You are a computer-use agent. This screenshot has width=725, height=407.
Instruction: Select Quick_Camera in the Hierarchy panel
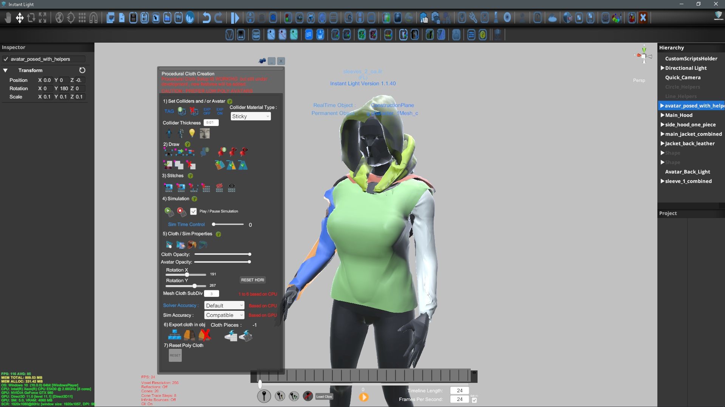[x=682, y=77]
